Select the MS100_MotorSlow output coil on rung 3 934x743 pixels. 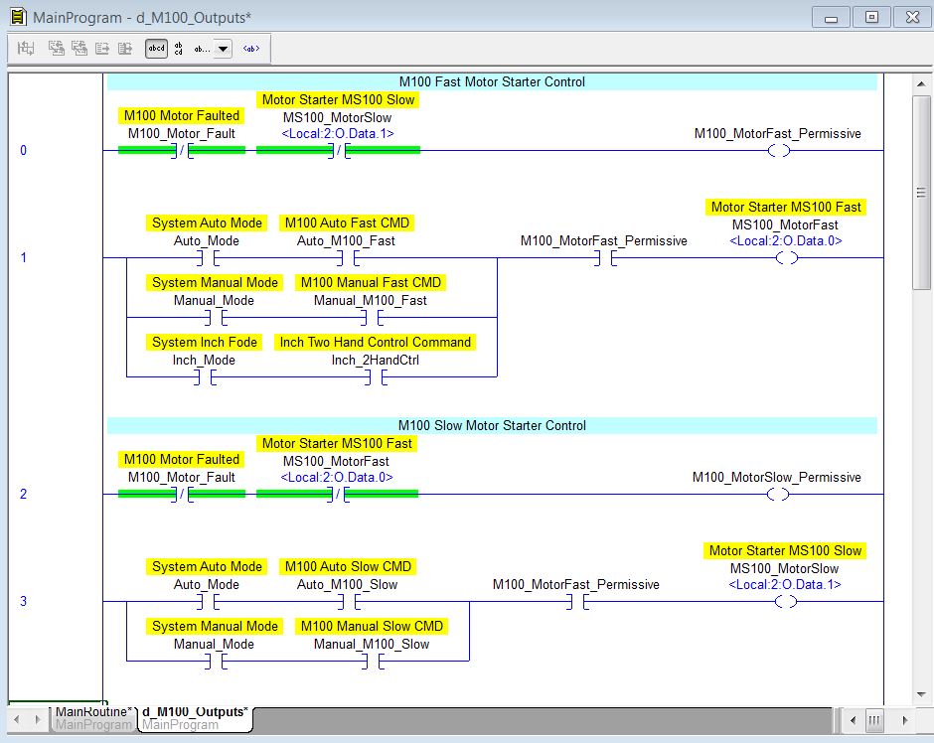pyautogui.click(x=786, y=602)
